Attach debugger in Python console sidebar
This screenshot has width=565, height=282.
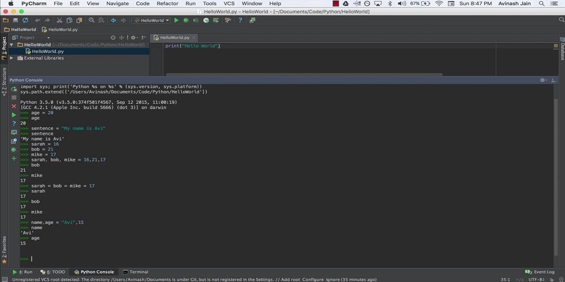14,149
